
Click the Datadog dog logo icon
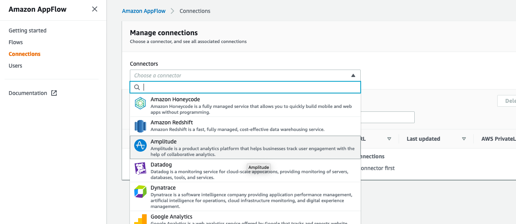point(140,168)
